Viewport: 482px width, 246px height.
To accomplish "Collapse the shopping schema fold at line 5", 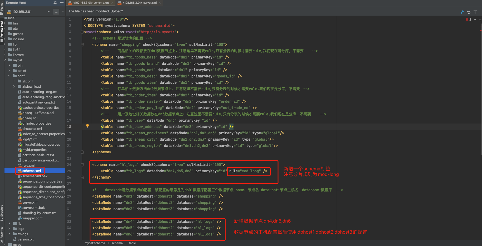I will click(82, 45).
